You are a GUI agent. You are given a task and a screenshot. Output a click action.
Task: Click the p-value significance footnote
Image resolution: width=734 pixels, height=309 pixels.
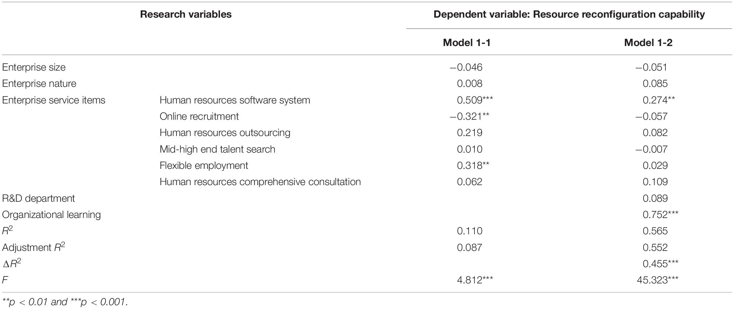tap(65, 302)
